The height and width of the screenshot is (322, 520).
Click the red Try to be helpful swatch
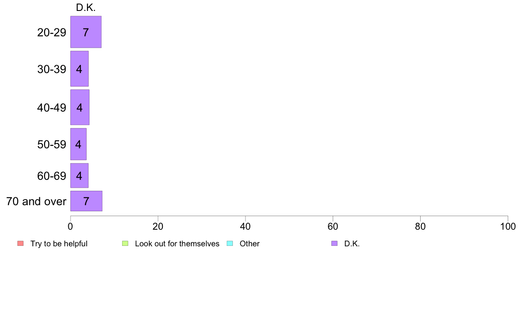pyautogui.click(x=21, y=243)
